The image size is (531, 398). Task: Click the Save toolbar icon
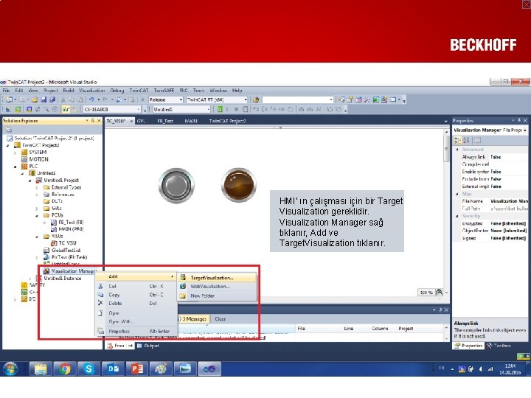point(44,99)
